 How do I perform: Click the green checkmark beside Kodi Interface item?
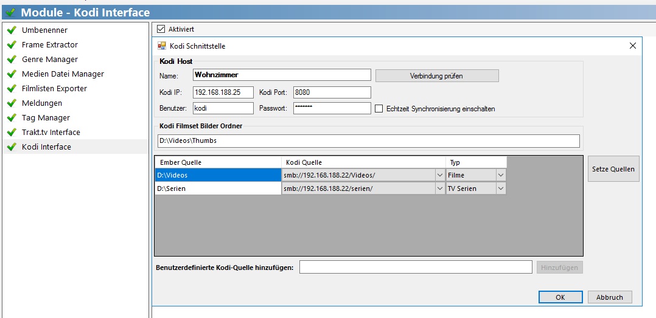click(12, 147)
